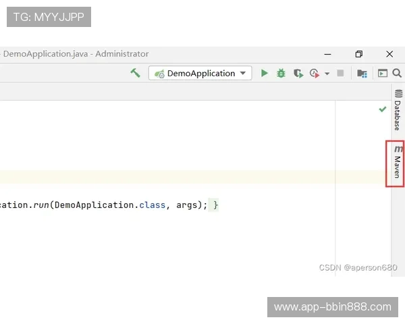405x324 pixels.
Task: Open Project Structure via the folder icon
Action: click(362, 73)
